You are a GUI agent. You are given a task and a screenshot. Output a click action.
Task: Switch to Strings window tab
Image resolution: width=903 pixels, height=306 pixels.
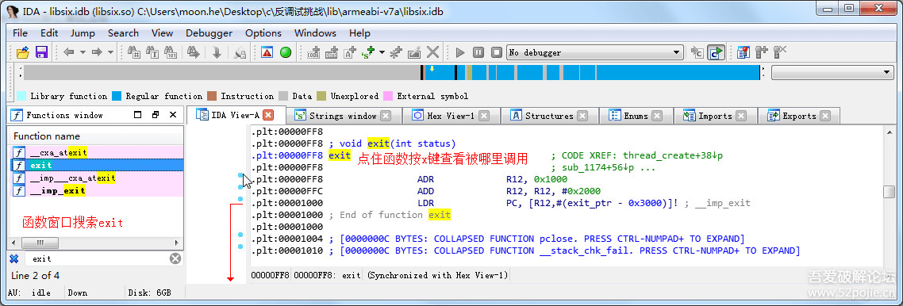343,116
